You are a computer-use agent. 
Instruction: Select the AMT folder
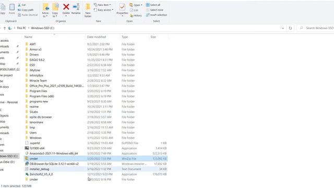(x=32, y=44)
